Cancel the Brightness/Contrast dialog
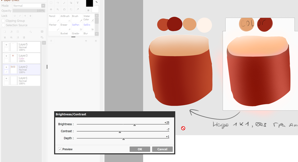 point(162,149)
